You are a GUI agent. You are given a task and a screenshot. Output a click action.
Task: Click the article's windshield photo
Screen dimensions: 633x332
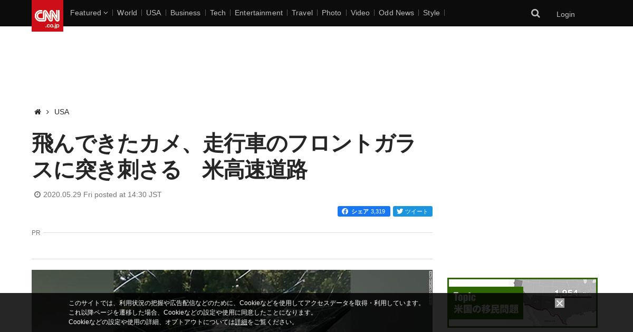coord(232,301)
